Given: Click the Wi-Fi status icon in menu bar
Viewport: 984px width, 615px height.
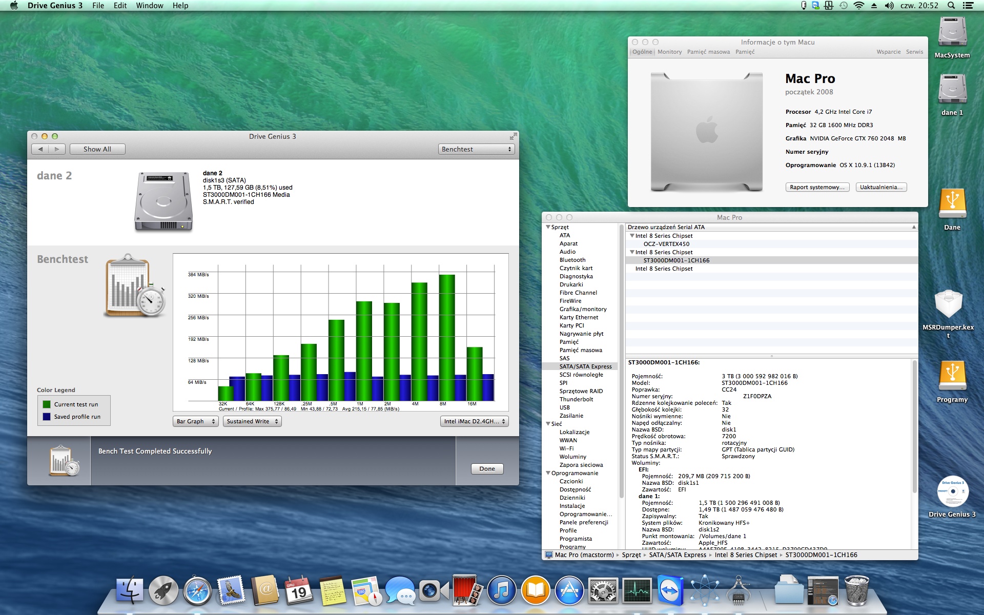Looking at the screenshot, I should (859, 6).
